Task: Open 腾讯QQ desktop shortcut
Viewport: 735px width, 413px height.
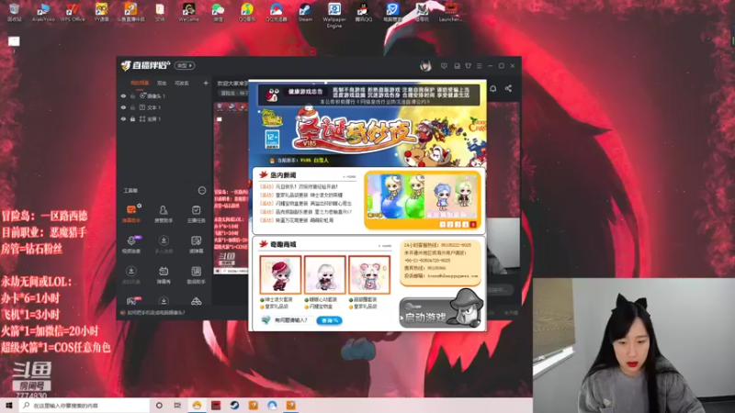Action: tap(363, 12)
